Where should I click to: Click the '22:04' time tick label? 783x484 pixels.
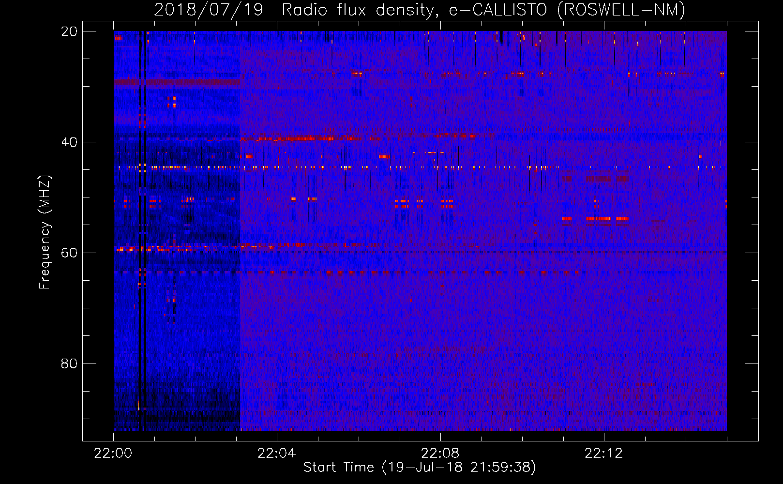click(x=277, y=454)
